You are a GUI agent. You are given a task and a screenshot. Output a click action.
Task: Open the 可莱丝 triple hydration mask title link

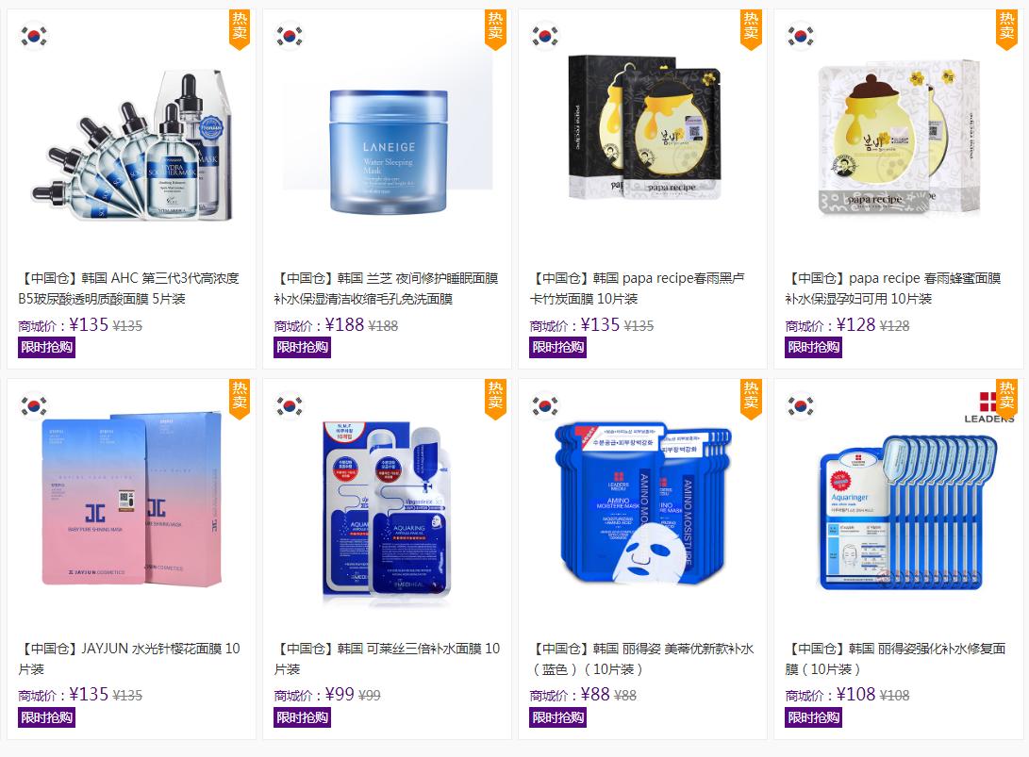click(x=388, y=659)
